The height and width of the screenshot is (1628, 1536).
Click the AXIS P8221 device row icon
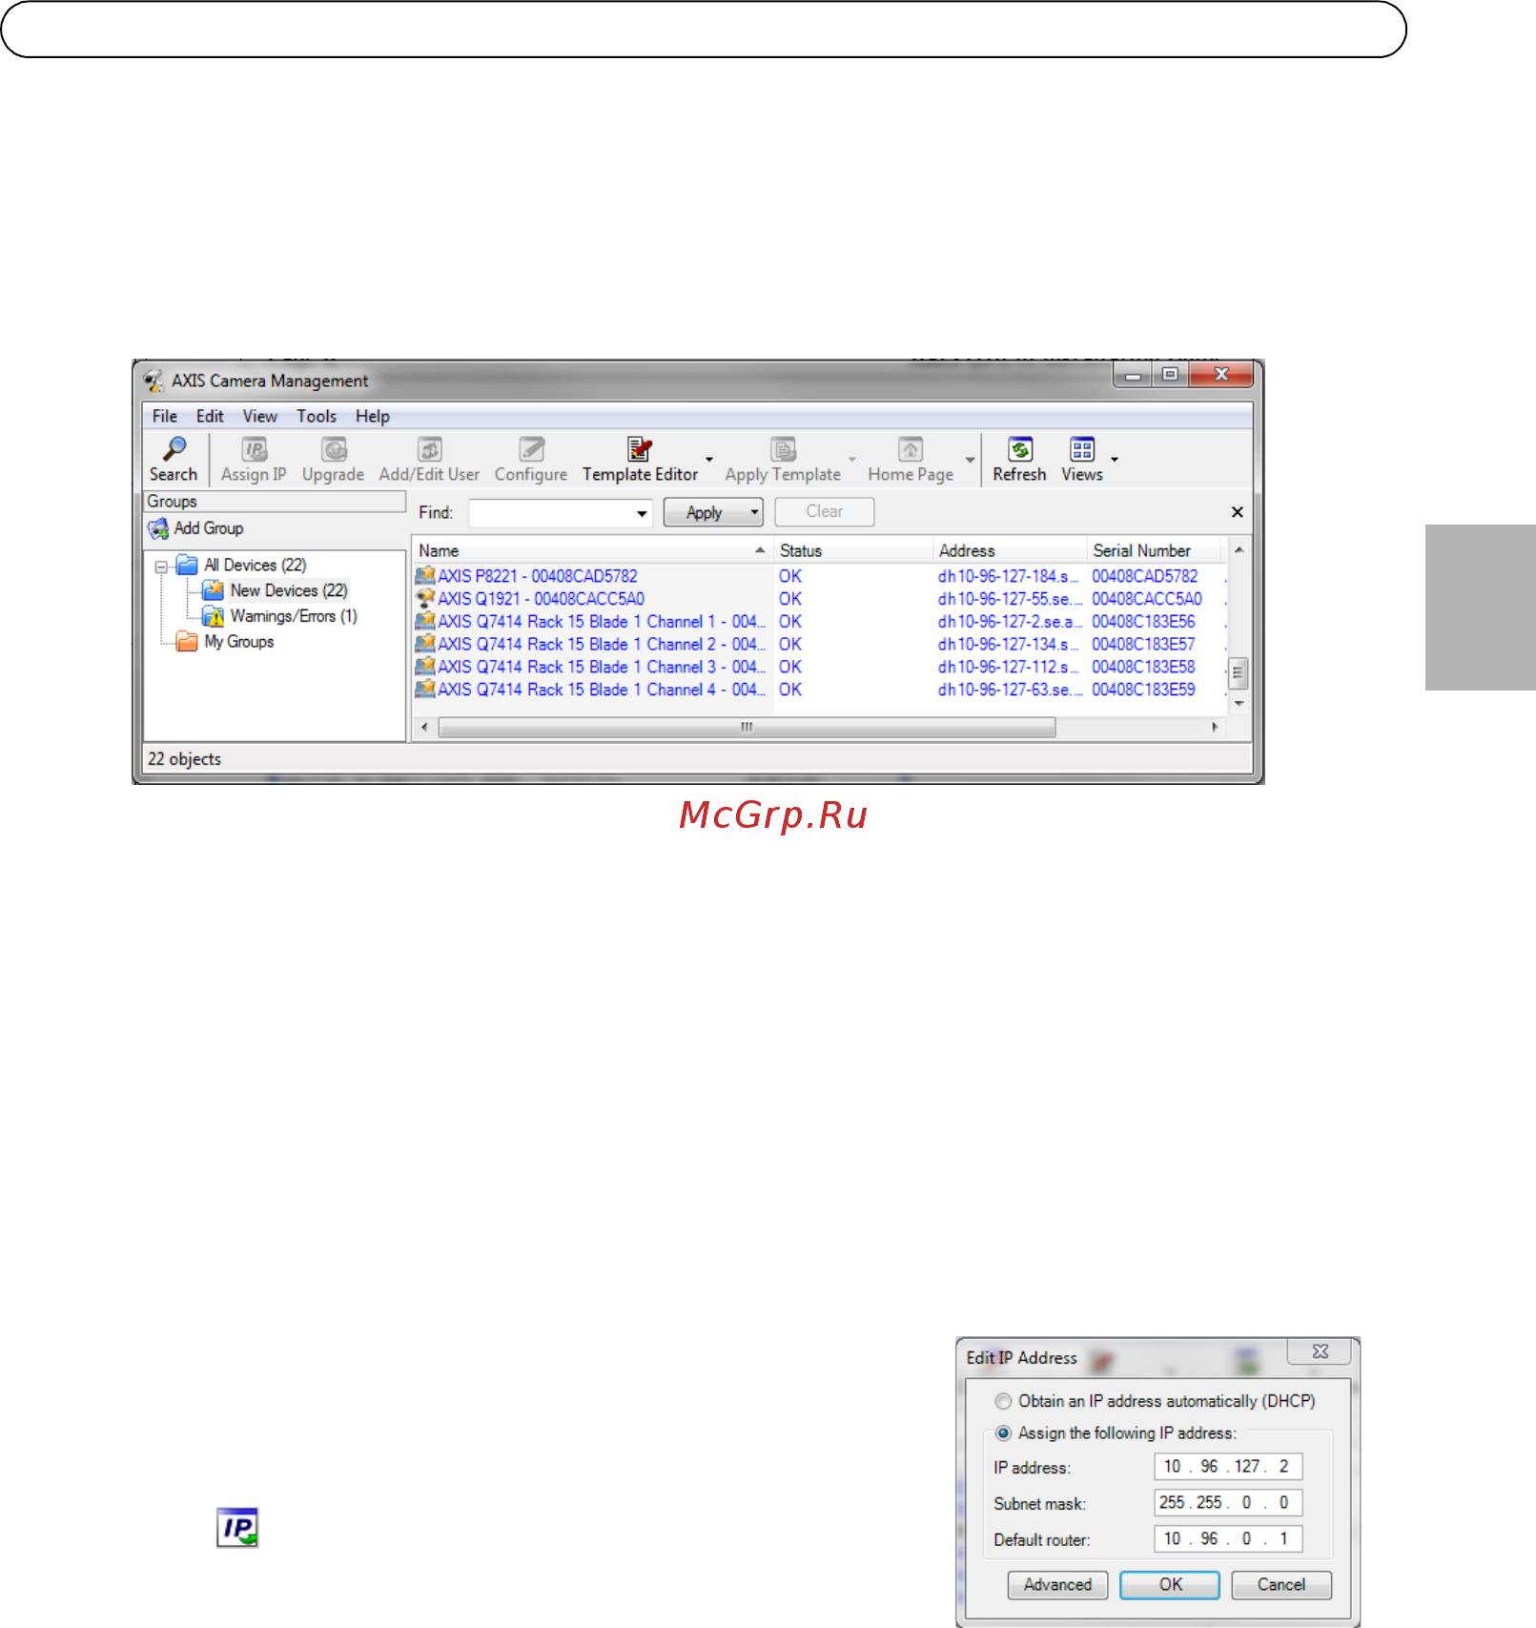(x=425, y=576)
